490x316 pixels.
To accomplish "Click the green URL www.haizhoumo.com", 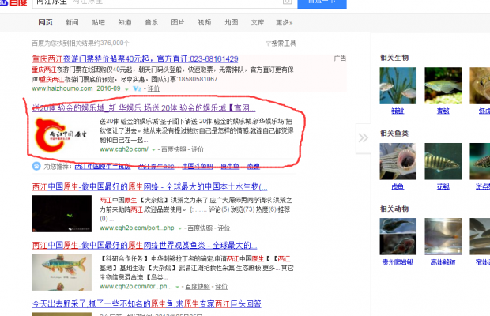I will click(62, 88).
